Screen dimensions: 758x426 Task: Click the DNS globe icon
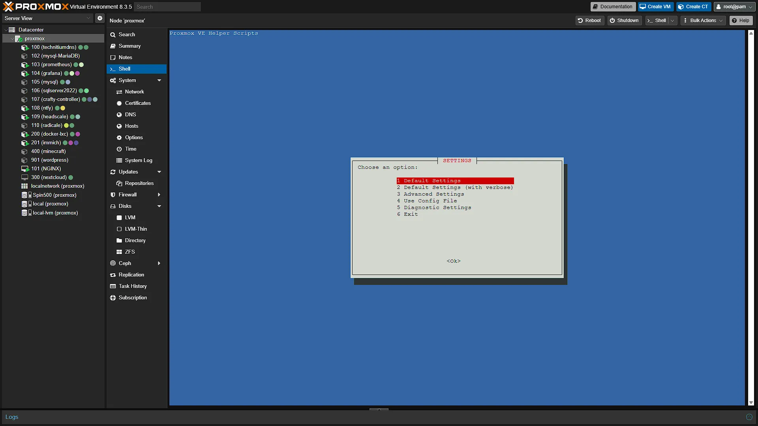119,115
